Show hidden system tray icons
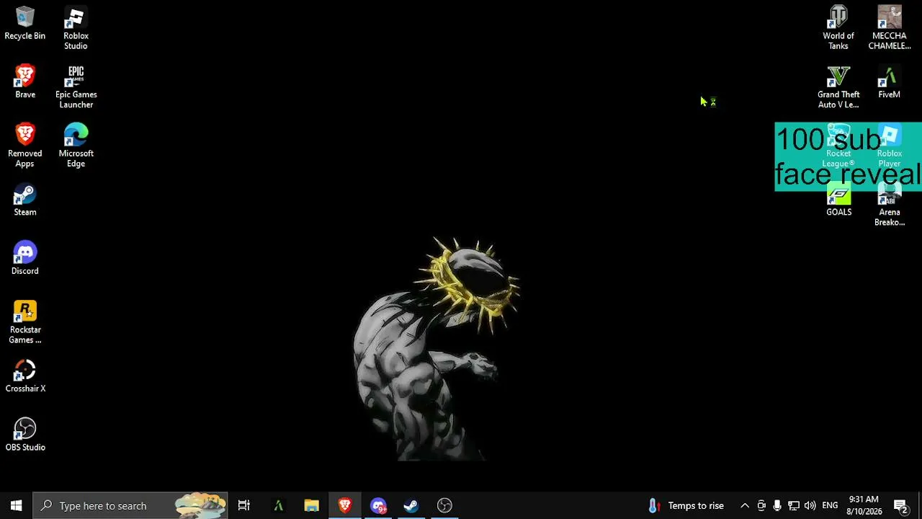The height and width of the screenshot is (519, 922). click(x=745, y=505)
